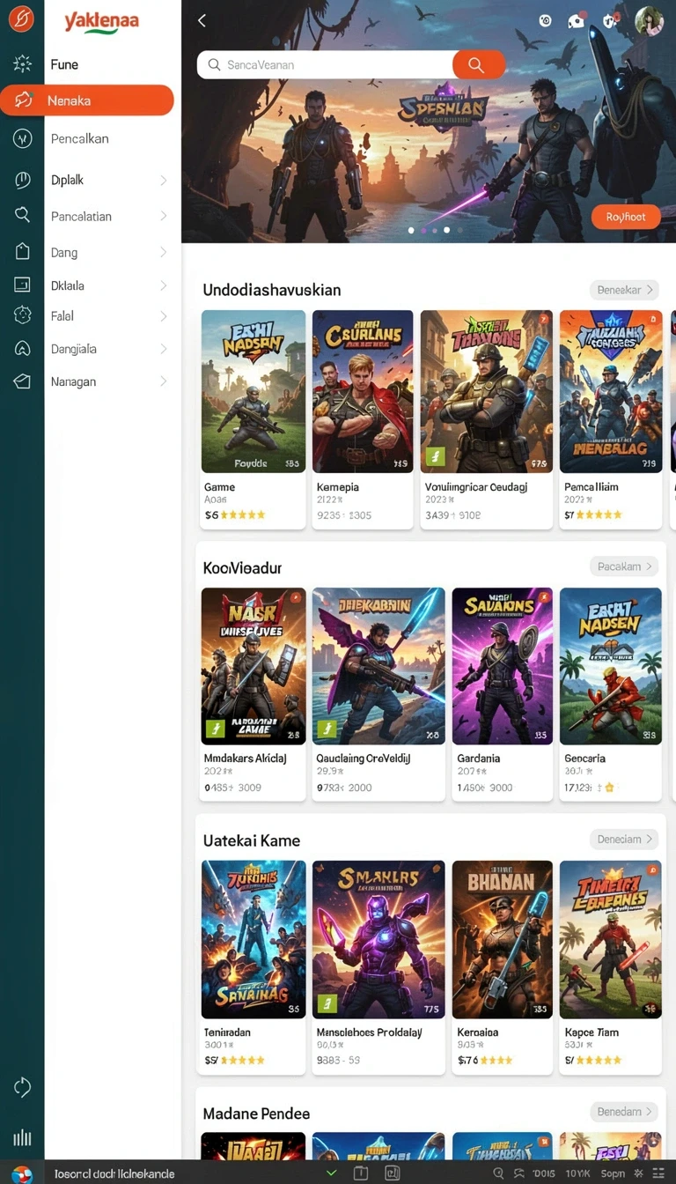Image resolution: width=676 pixels, height=1184 pixels.
Task: Expand the Dang chevron
Action: [x=164, y=252]
